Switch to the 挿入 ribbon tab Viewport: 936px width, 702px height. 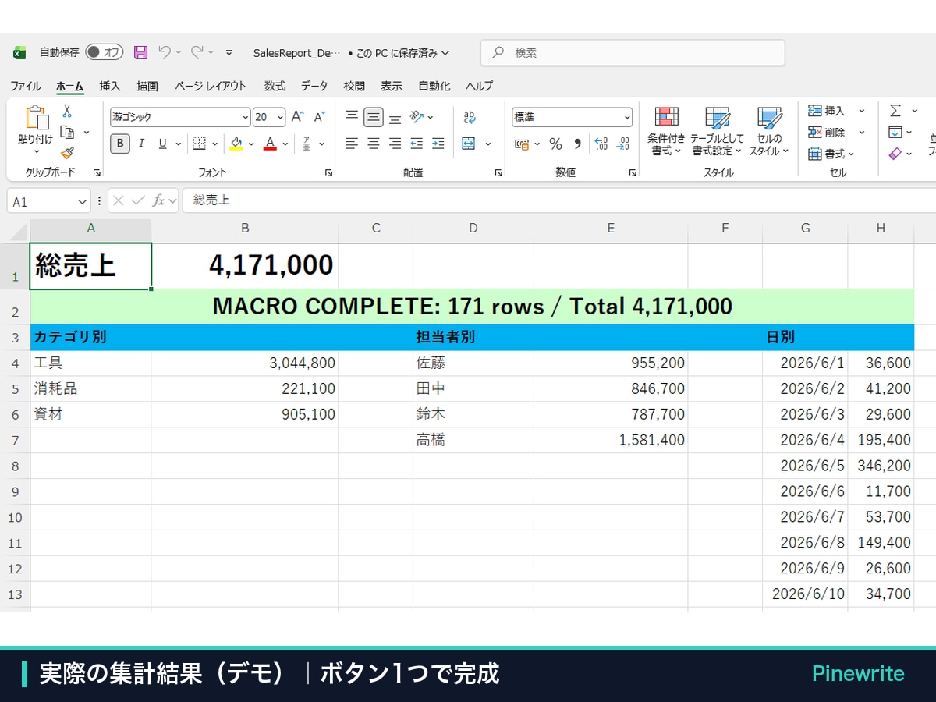coord(110,86)
